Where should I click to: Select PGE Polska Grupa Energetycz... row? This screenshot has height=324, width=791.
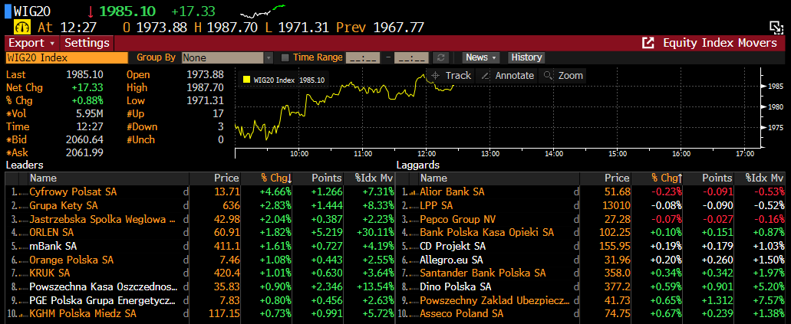click(199, 300)
